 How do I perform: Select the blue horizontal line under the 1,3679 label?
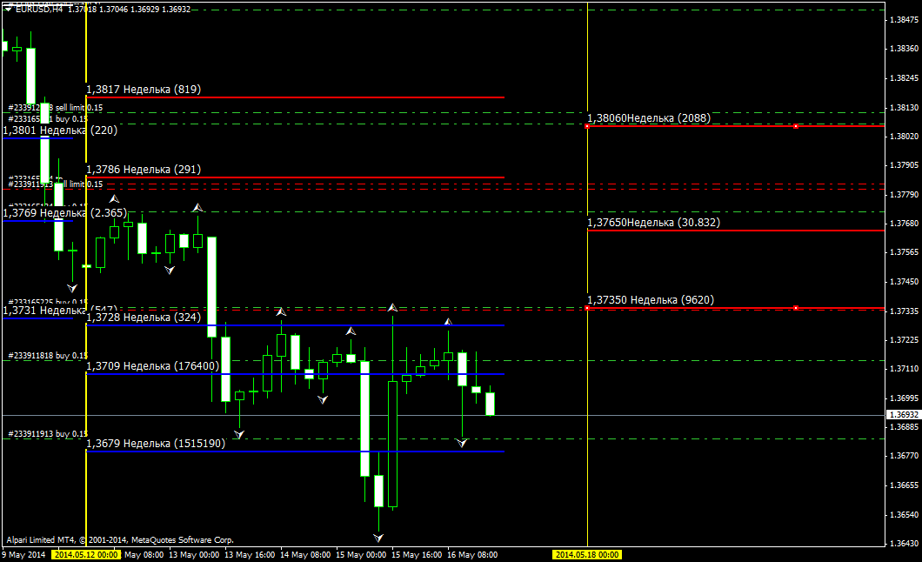pyautogui.click(x=295, y=452)
